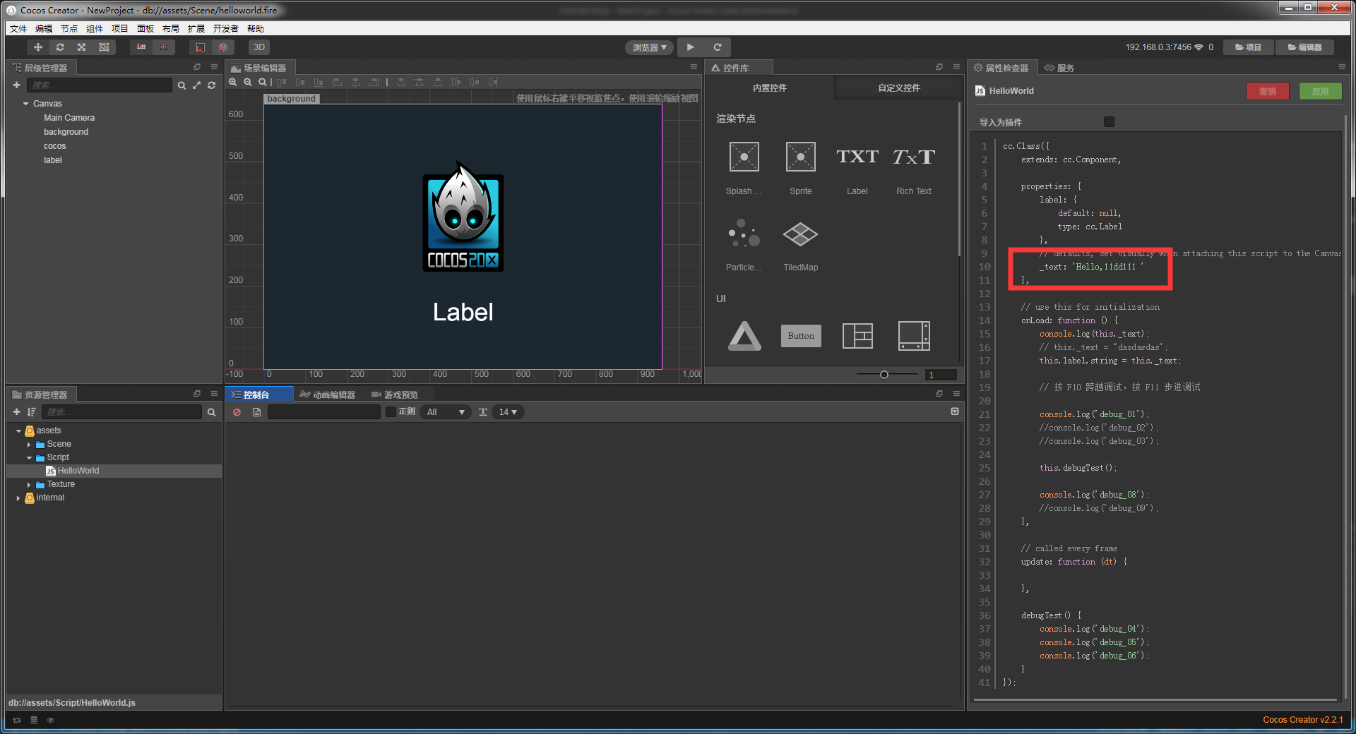Open the All log level dropdown
1356x734 pixels.
(x=446, y=412)
